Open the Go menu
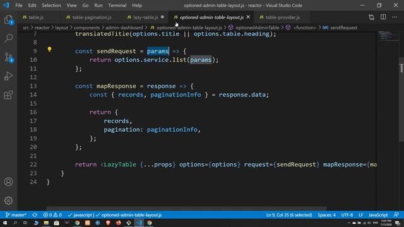Image resolution: width=404 pixels, height=227 pixels. [x=85, y=5]
